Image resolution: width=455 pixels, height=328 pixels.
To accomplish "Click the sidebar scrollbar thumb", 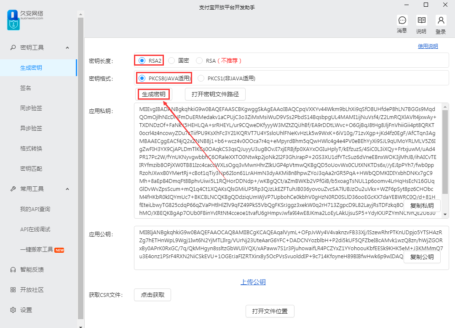I will pyautogui.click(x=80, y=168).
